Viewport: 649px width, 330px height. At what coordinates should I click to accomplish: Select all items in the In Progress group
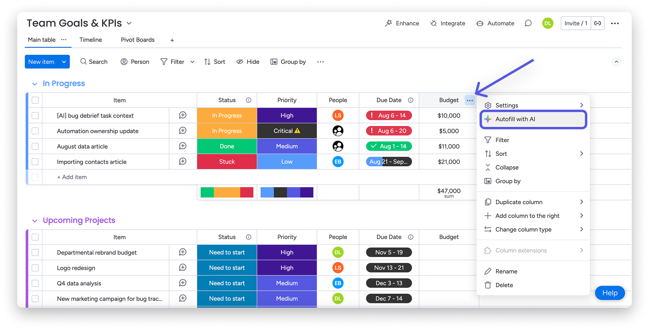pyautogui.click(x=35, y=100)
